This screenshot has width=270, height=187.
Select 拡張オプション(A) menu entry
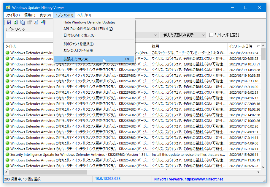coord(94,59)
